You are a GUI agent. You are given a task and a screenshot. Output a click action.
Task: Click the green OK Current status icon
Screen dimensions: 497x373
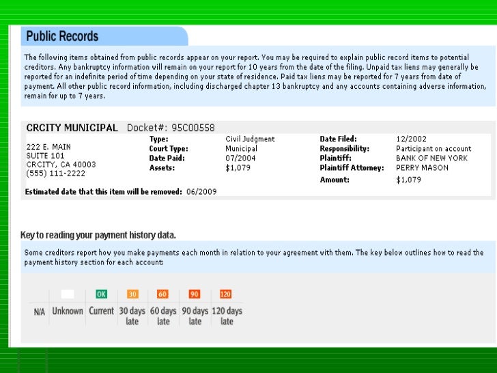pyautogui.click(x=101, y=294)
